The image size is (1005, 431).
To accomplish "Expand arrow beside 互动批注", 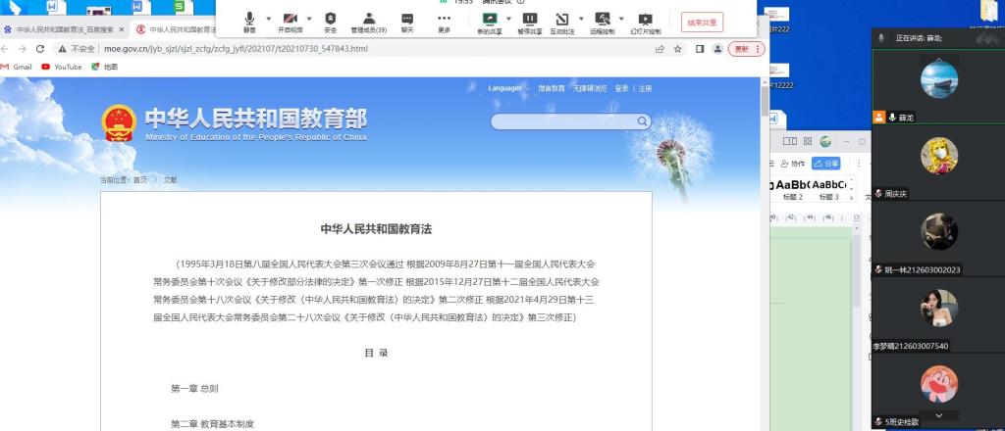I will click(581, 19).
